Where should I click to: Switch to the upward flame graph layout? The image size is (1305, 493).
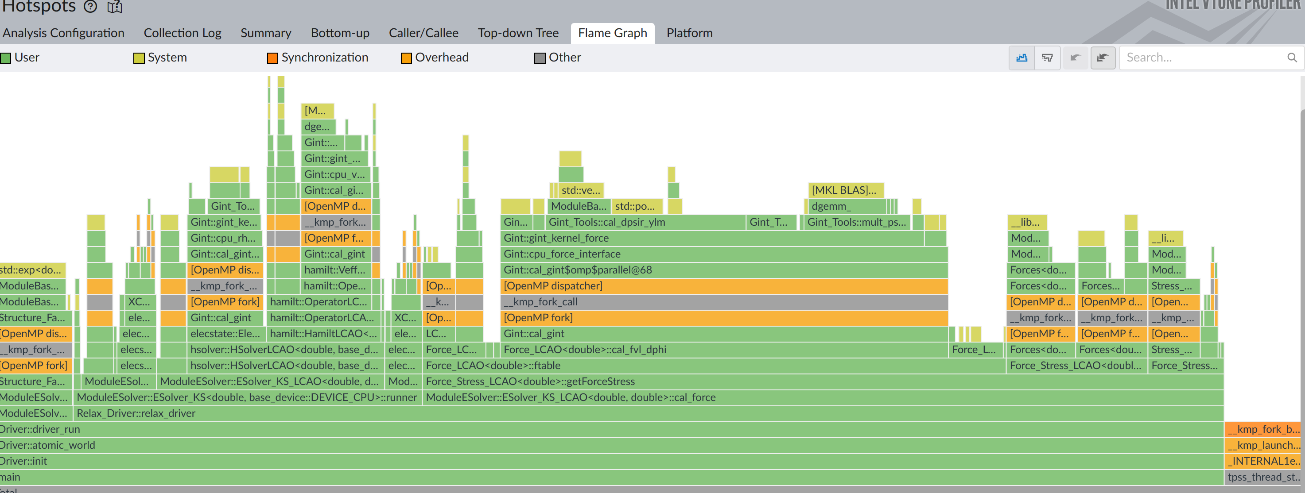[1021, 58]
